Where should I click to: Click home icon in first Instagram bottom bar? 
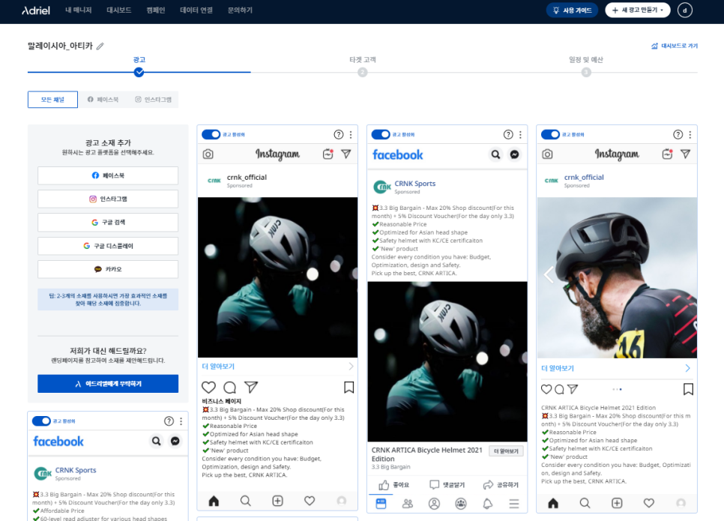[214, 501]
